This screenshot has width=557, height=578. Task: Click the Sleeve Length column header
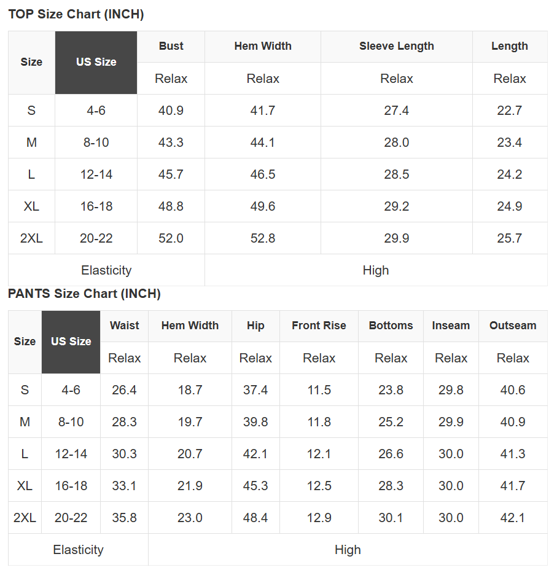point(396,46)
